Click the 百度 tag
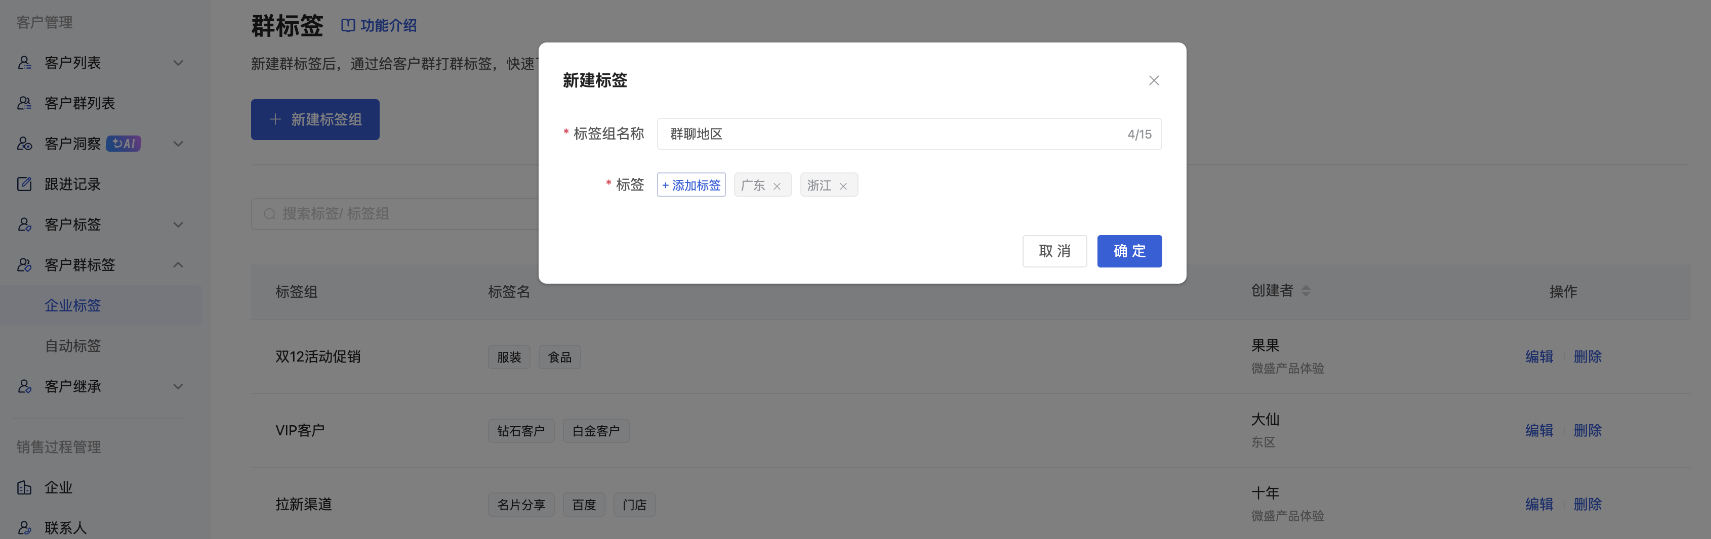The width and height of the screenshot is (1711, 539). 584,505
